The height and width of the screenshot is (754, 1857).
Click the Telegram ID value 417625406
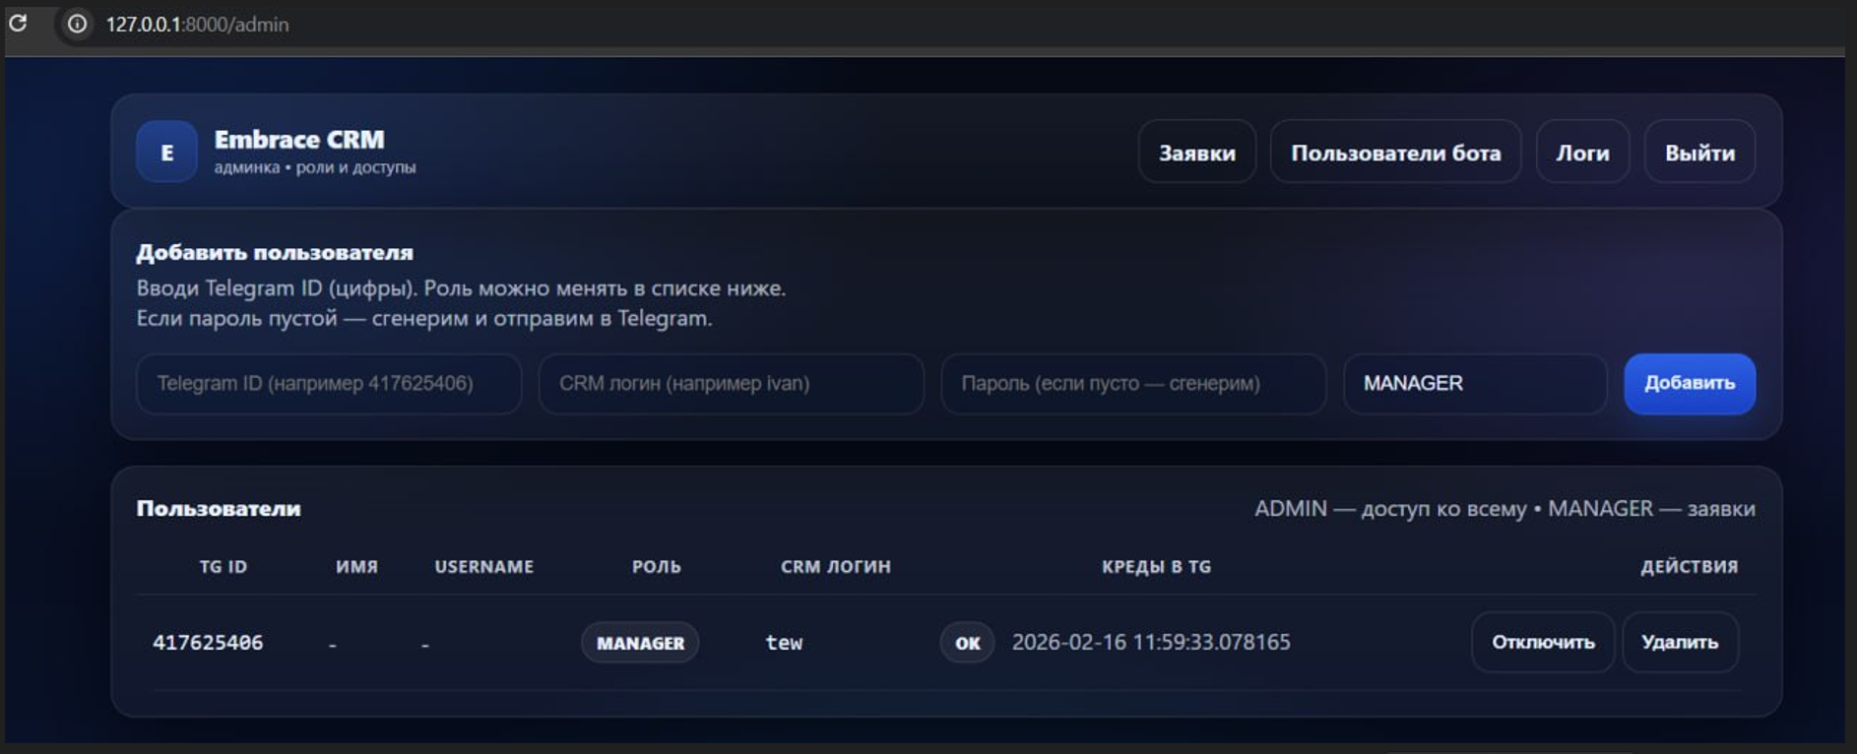click(x=208, y=643)
